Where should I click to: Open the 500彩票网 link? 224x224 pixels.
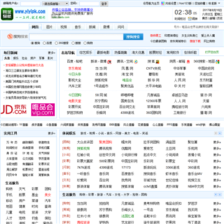106,161
